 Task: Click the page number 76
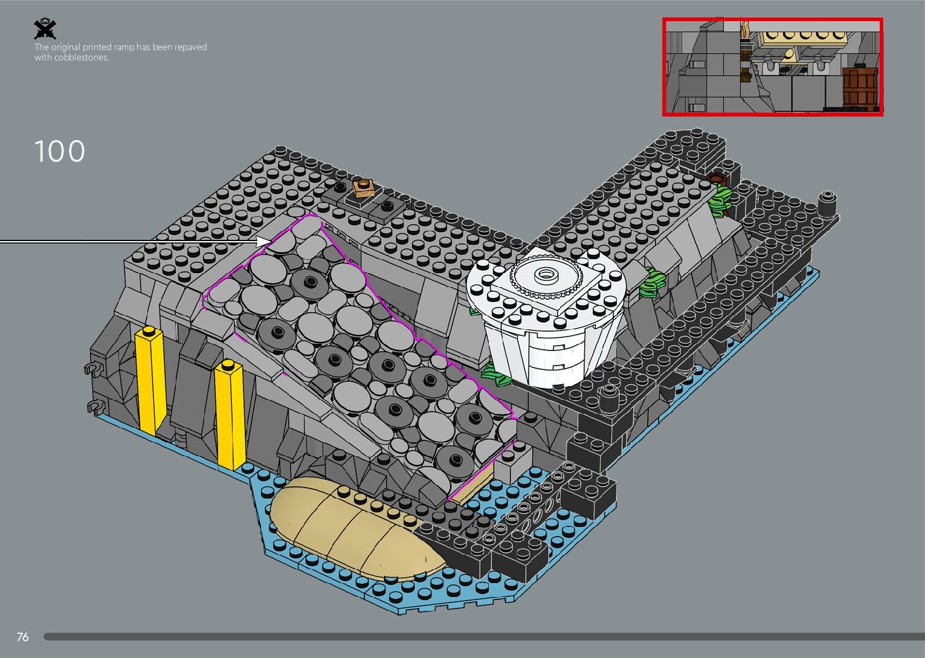[23, 637]
